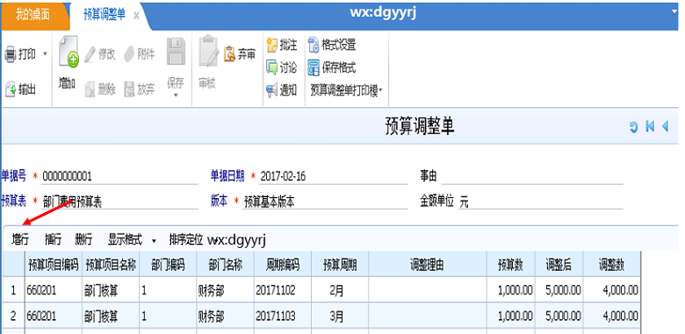The image size is (685, 334).
Task: Click the Add (增加) document icon
Action: click(68, 52)
